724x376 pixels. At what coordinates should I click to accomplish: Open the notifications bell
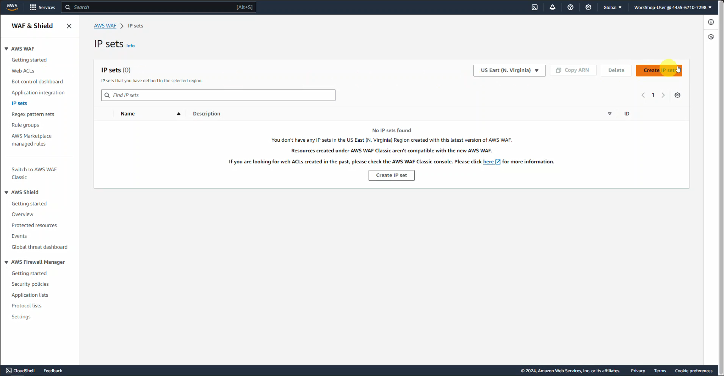point(552,7)
